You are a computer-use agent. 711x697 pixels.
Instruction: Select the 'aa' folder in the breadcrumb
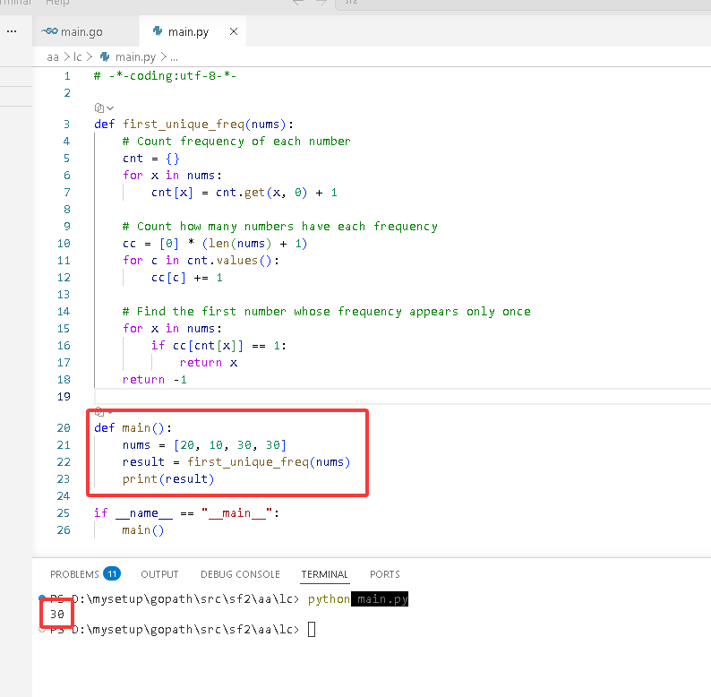pos(53,57)
